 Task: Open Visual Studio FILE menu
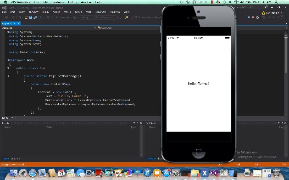coord(4,12)
